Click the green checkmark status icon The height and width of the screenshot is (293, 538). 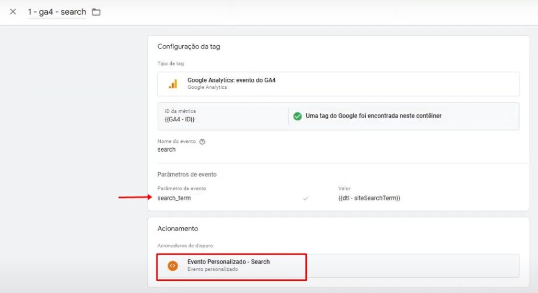click(x=297, y=117)
